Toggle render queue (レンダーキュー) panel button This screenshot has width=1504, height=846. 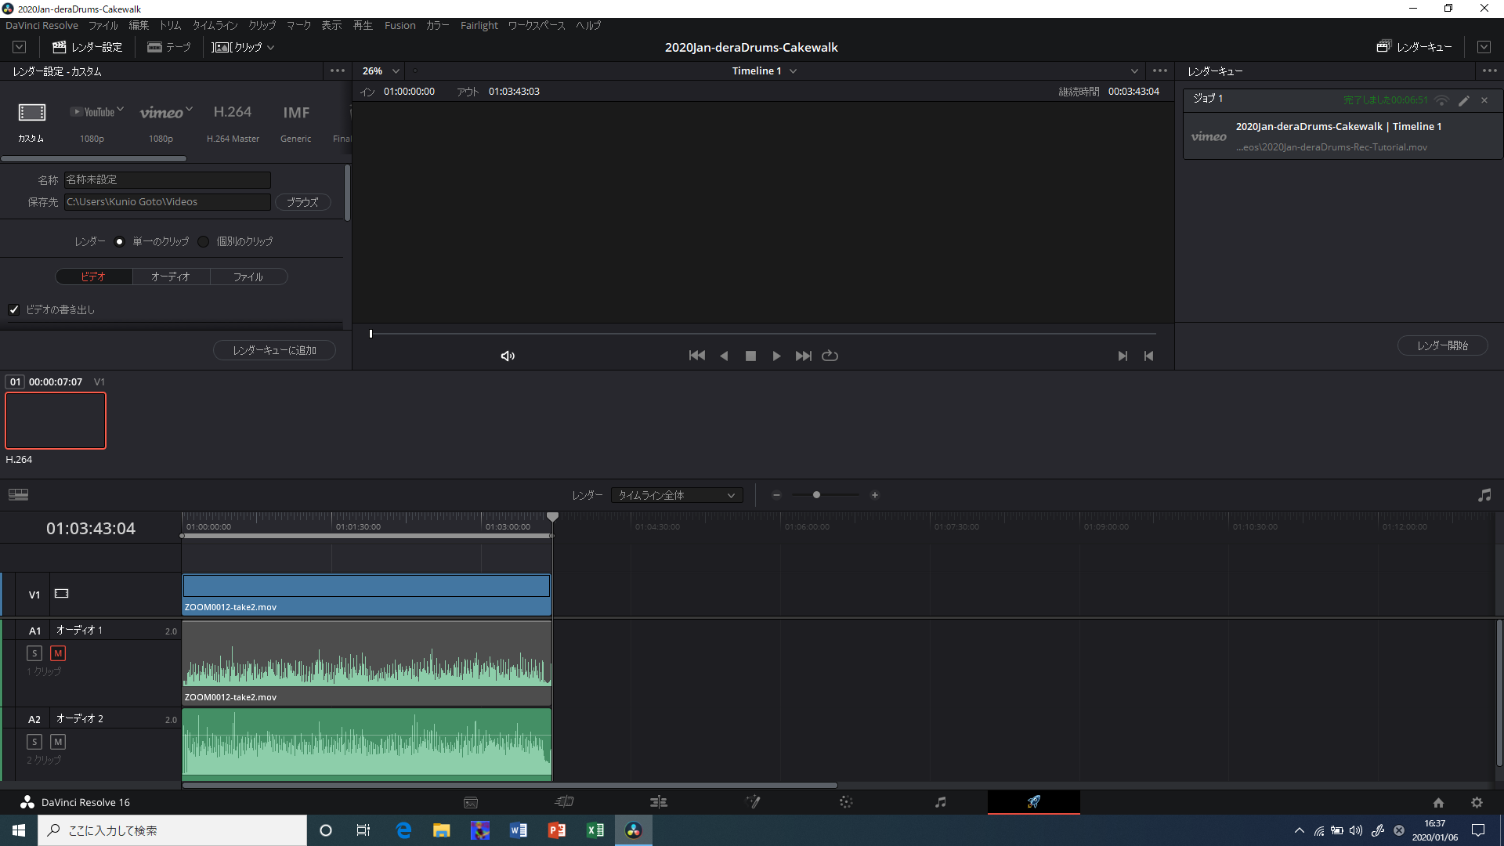(1414, 47)
